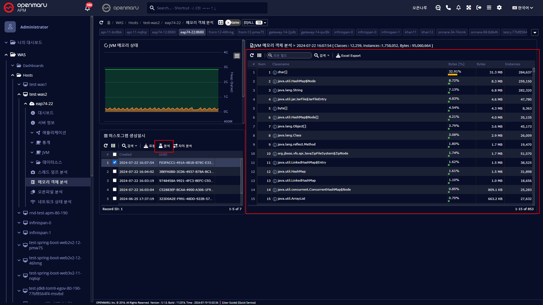Open 스레드 덤프 분석 menu item
543x305 pixels.
coord(53,172)
